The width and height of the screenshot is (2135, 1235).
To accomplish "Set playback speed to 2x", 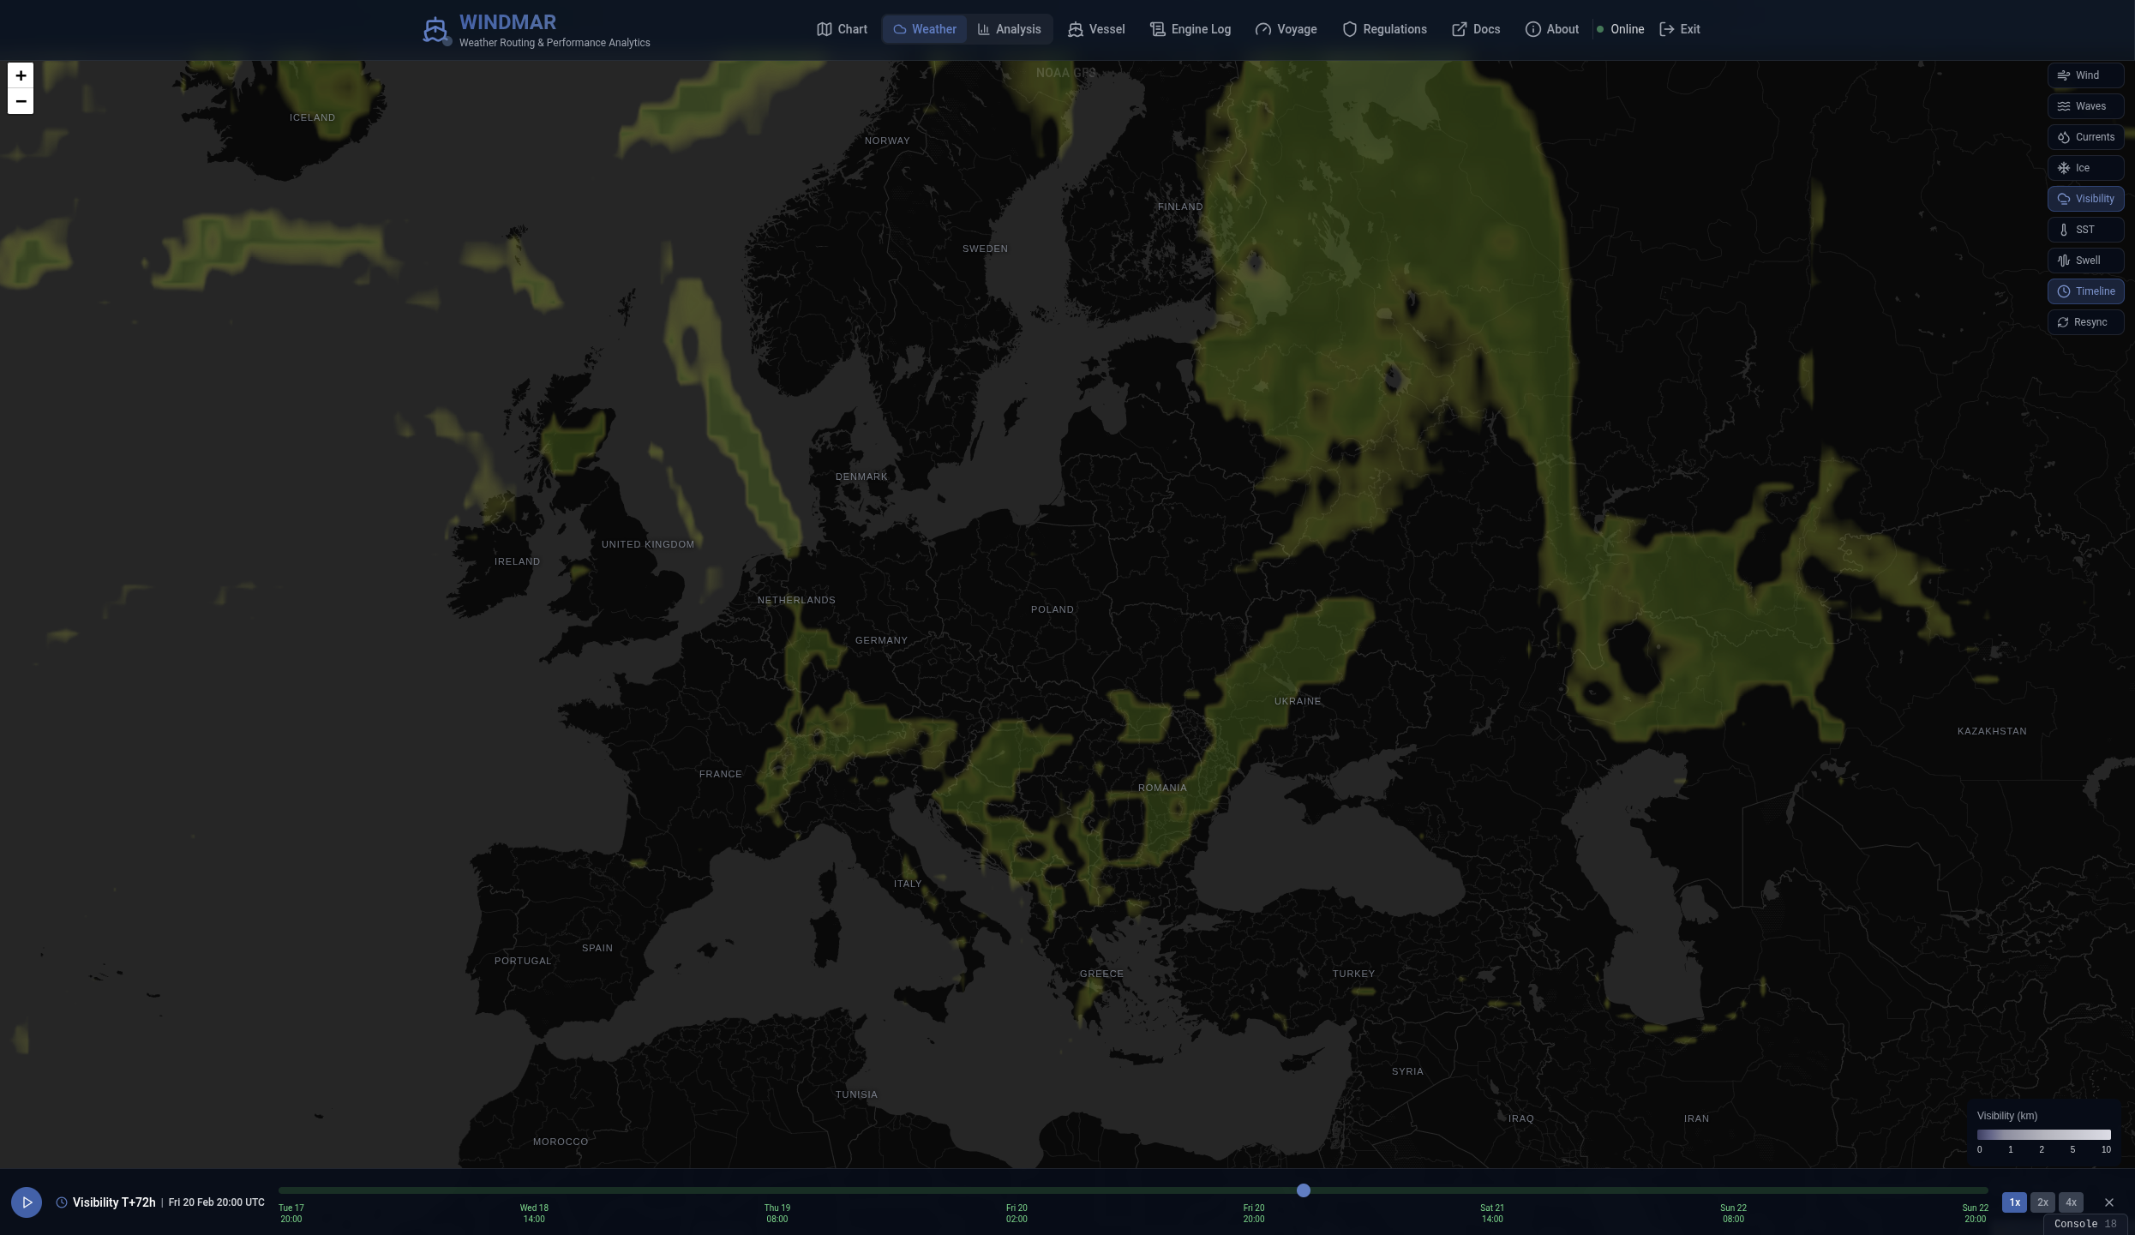I will (x=2042, y=1202).
